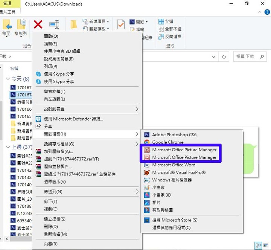
Task: Click 刪除(D) in context menu
Action: pos(87,227)
